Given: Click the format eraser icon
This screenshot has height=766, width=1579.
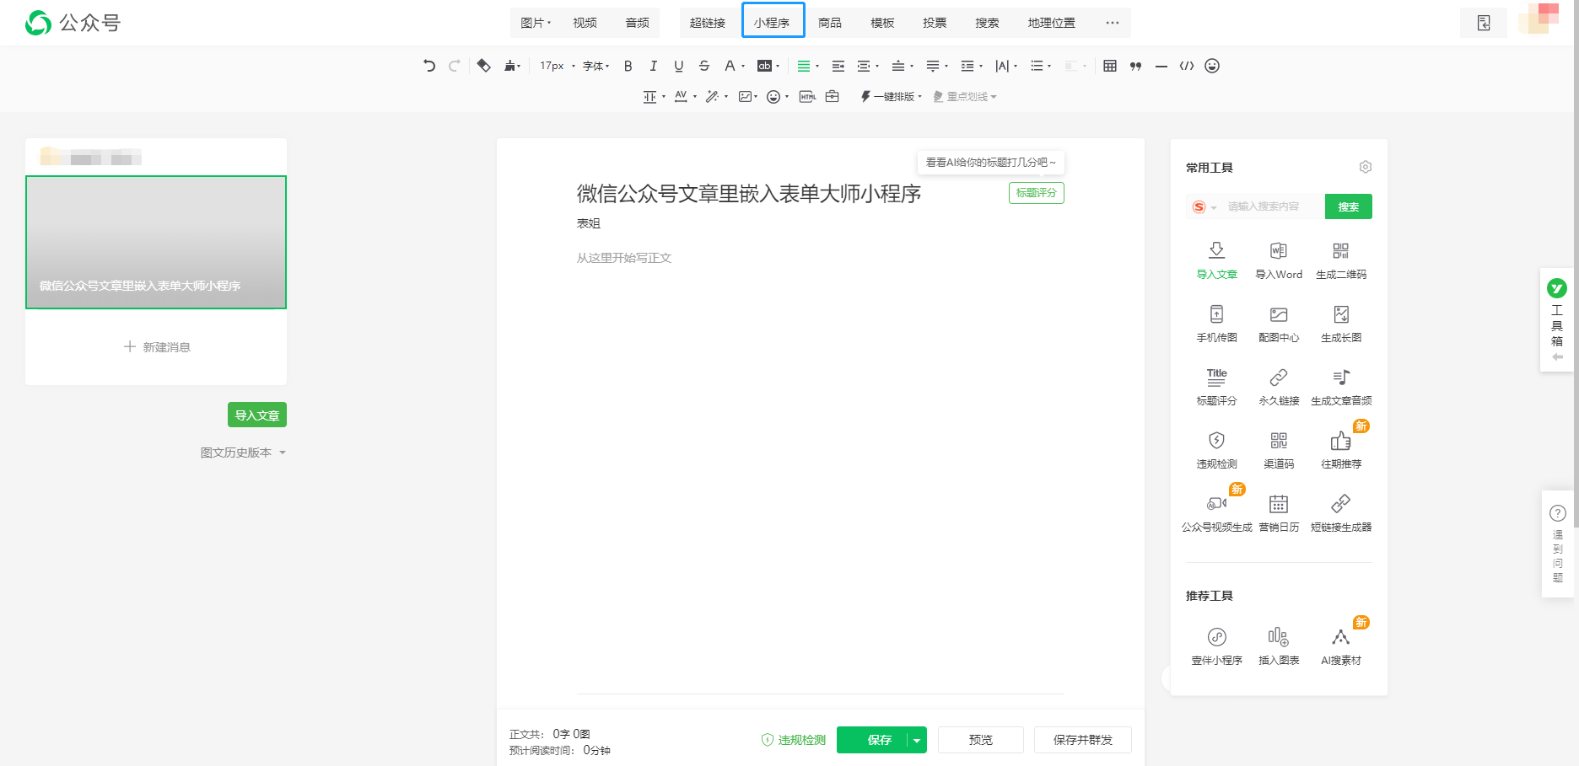Looking at the screenshot, I should click(x=483, y=66).
